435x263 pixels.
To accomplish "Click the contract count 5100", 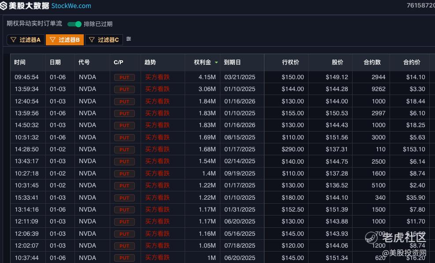I will [379, 185].
